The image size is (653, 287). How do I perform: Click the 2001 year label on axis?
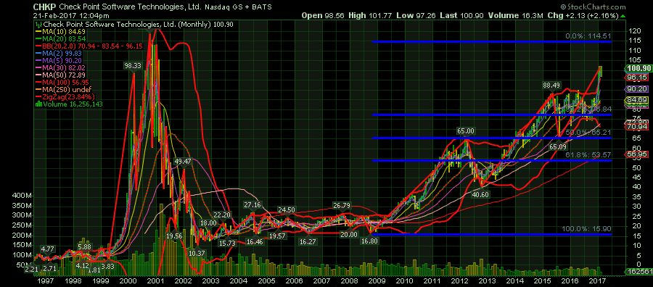click(x=155, y=280)
